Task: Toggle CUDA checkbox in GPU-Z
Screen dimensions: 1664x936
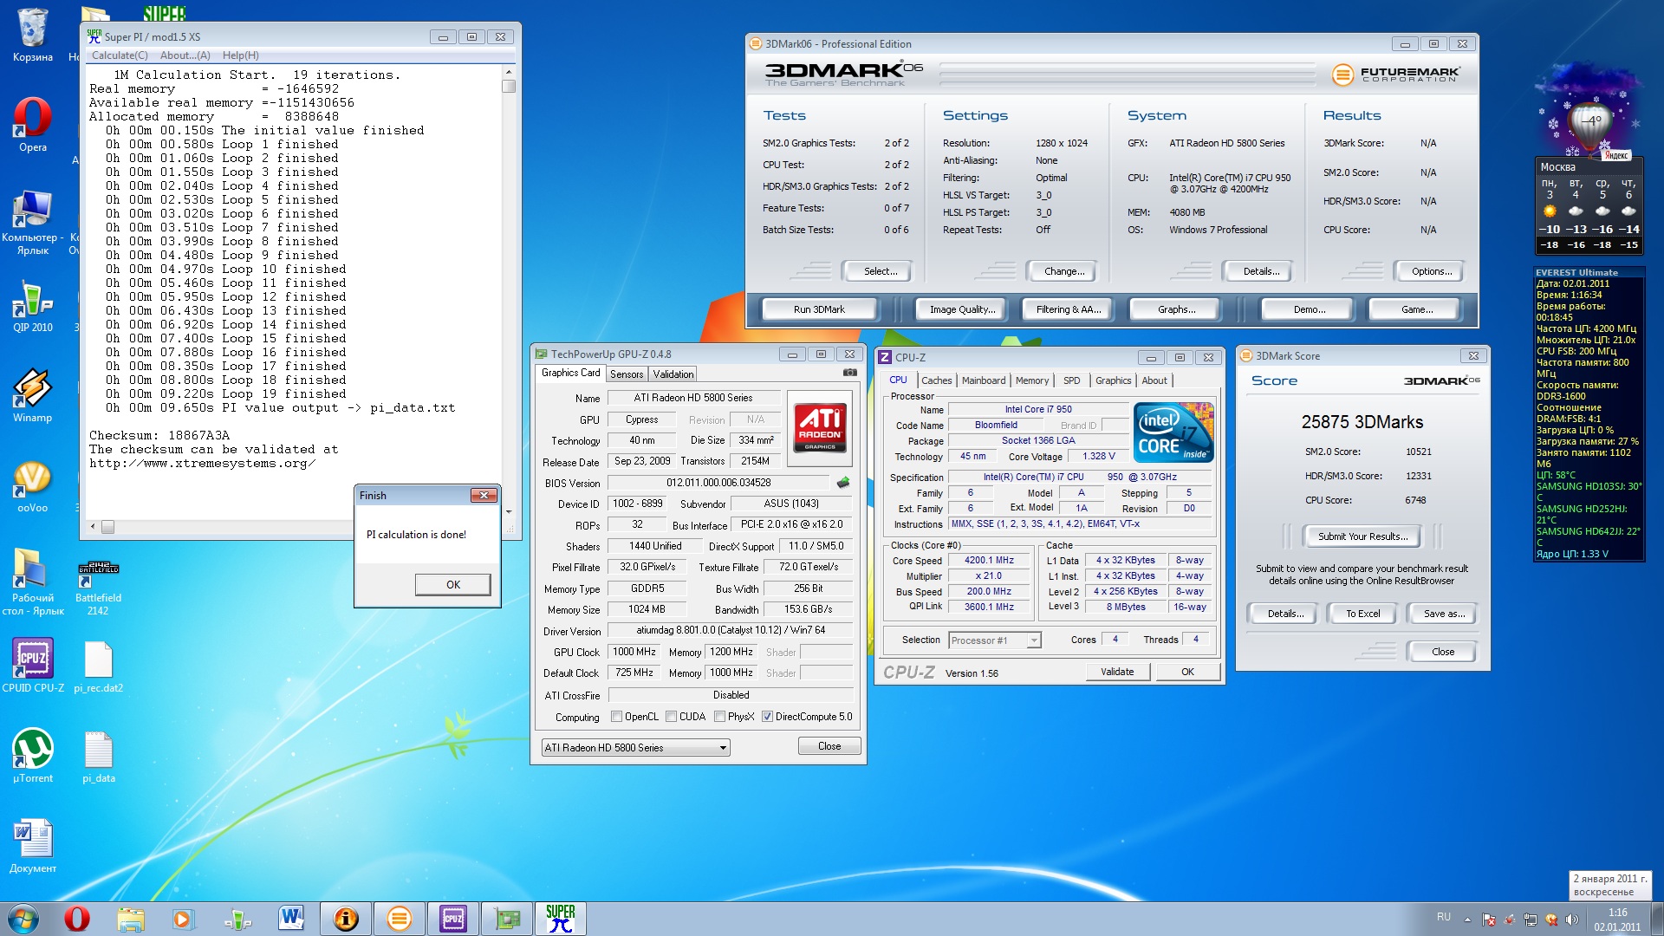Action: [x=671, y=717]
